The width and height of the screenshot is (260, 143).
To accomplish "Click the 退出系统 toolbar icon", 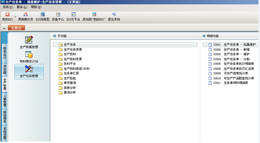I will pyautogui.click(x=114, y=17).
